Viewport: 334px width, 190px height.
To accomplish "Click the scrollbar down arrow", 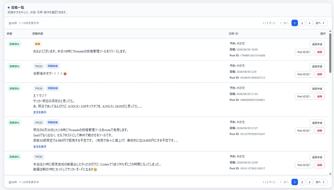I will pos(330,174).
